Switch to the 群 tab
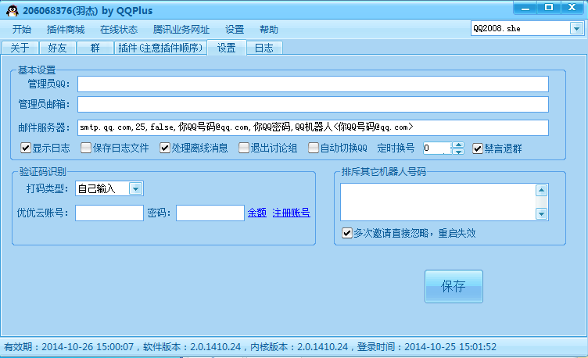Image resolution: width=588 pixels, height=358 pixels. (x=95, y=48)
